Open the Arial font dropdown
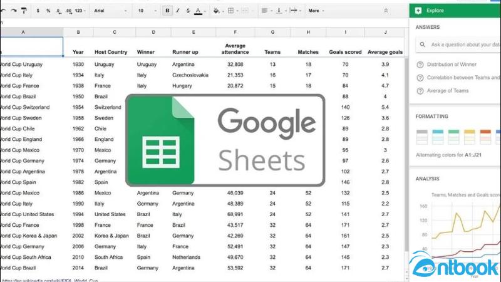 (110, 11)
